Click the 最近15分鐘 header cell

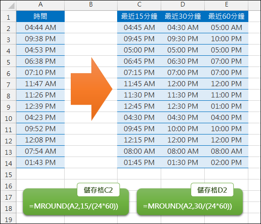tap(139, 16)
